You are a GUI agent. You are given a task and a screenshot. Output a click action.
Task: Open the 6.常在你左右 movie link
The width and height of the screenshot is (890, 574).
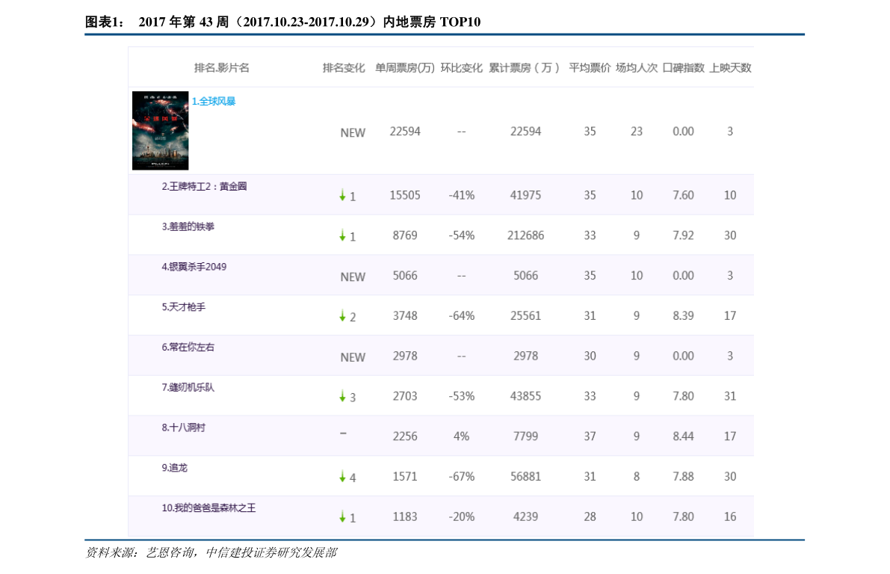click(188, 348)
